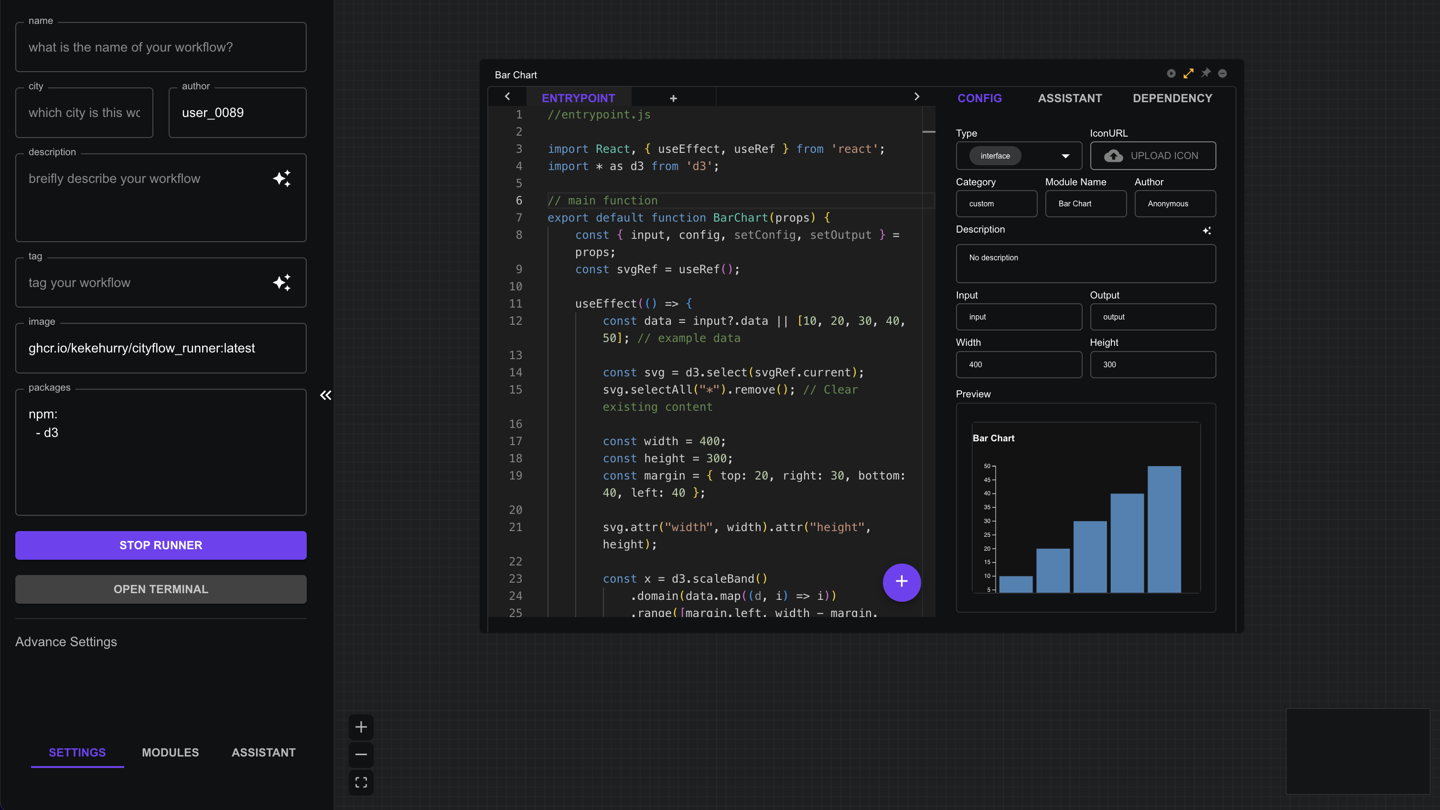This screenshot has height=810, width=1440.
Task: Click the workflow name input field
Action: [161, 47]
